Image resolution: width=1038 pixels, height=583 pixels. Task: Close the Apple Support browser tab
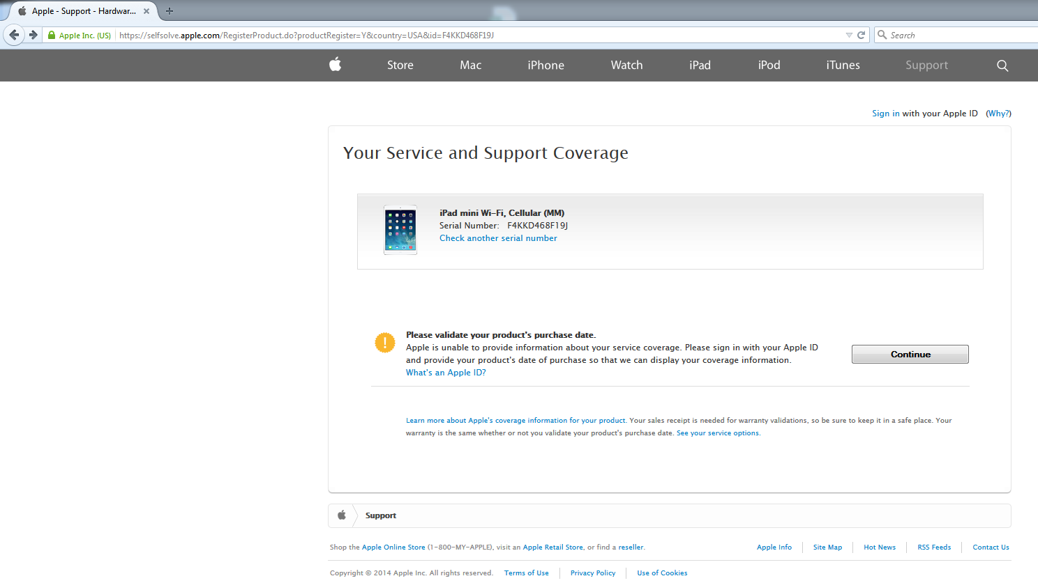(x=146, y=11)
